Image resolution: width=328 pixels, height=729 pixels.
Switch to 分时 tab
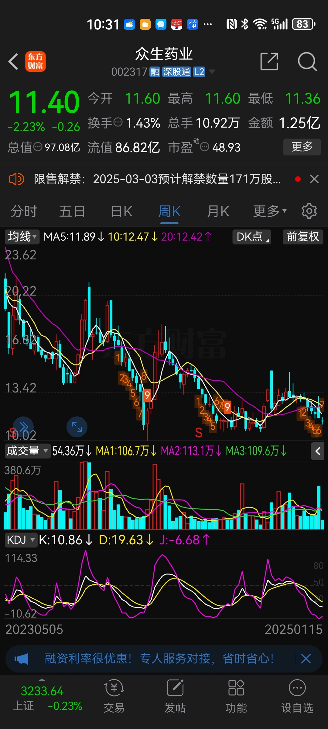click(24, 211)
